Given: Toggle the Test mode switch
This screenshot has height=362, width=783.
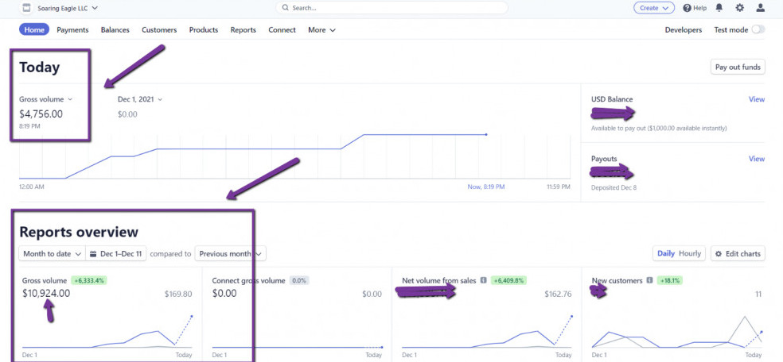Looking at the screenshot, I should point(758,30).
